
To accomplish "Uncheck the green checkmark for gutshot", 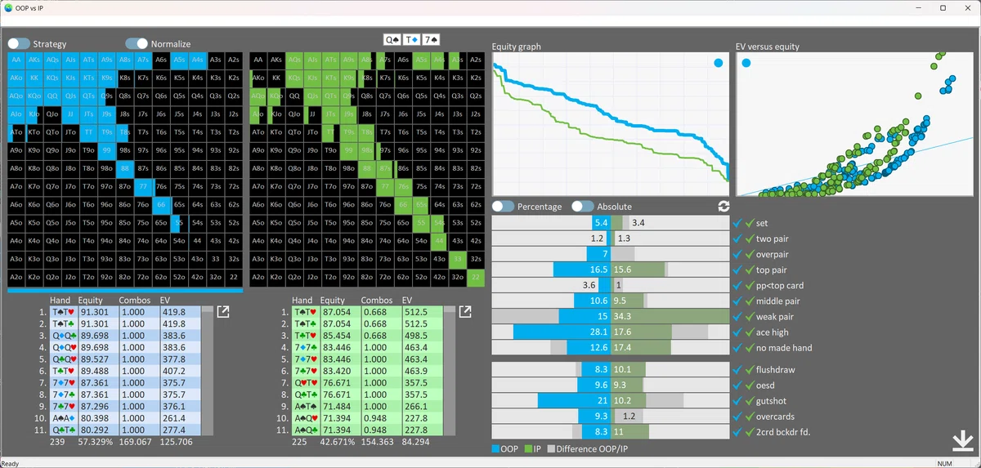I will pyautogui.click(x=749, y=401).
